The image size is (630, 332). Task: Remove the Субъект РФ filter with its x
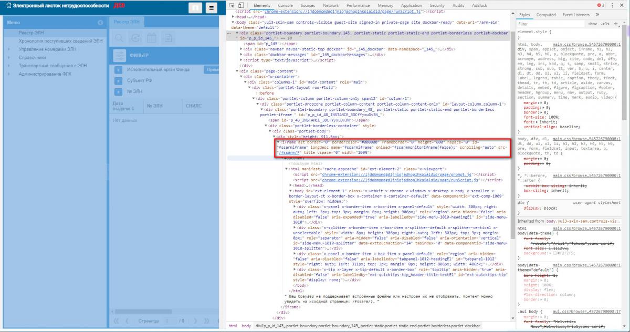(118, 80)
